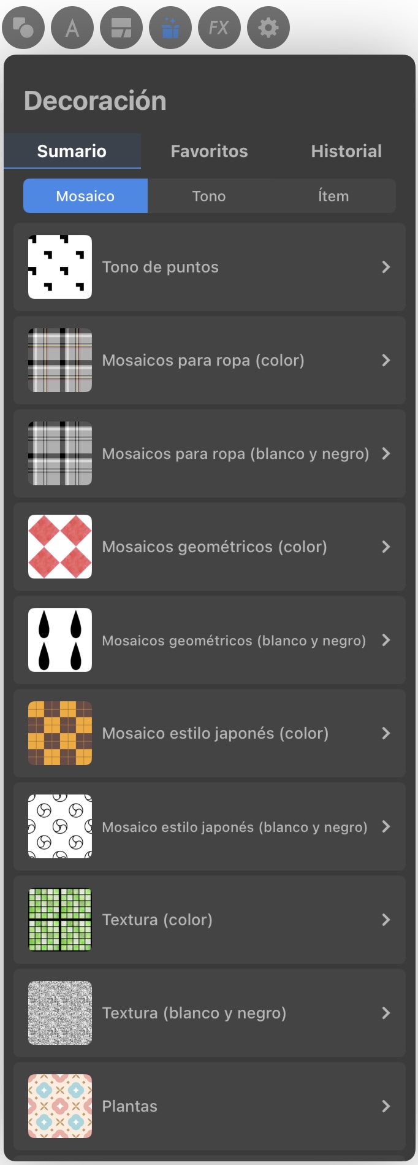Click the red diamond geometric pattern thumbnail

pyautogui.click(x=60, y=547)
